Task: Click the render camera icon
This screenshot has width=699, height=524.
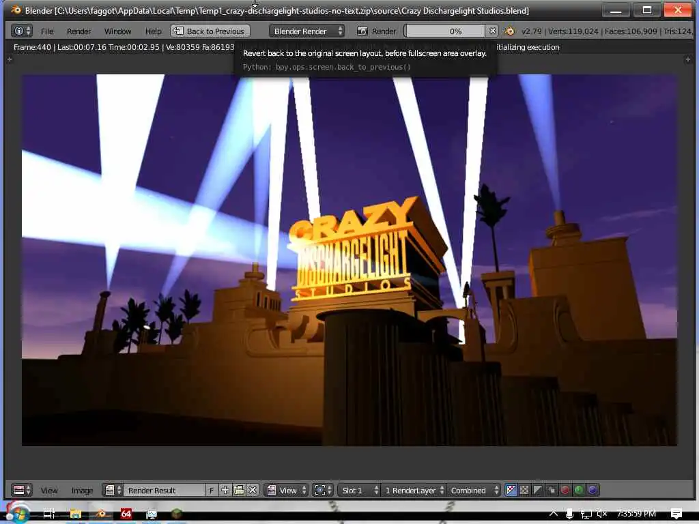Action: 362,31
